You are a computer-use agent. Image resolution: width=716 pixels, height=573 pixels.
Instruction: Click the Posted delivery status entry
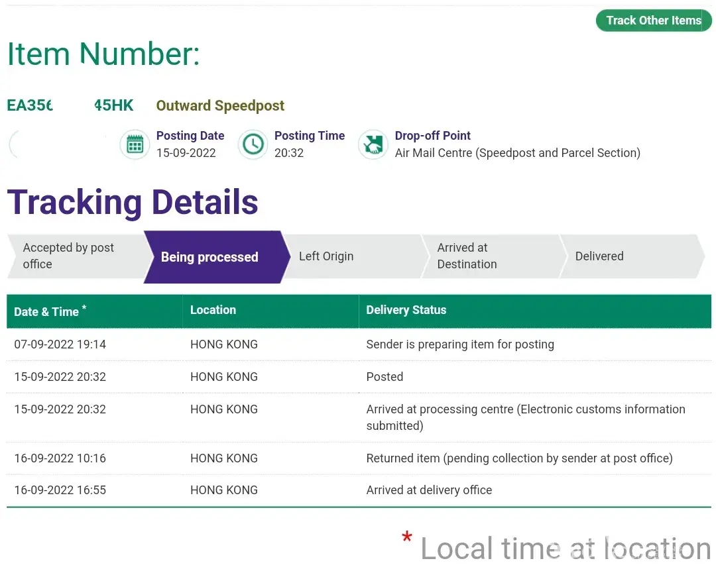click(x=385, y=377)
